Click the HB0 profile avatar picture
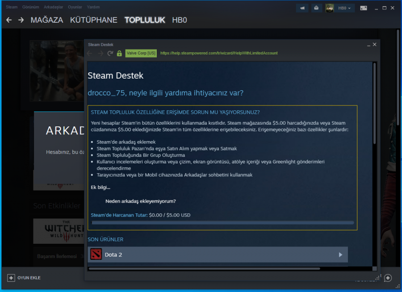 pyautogui.click(x=330, y=8)
